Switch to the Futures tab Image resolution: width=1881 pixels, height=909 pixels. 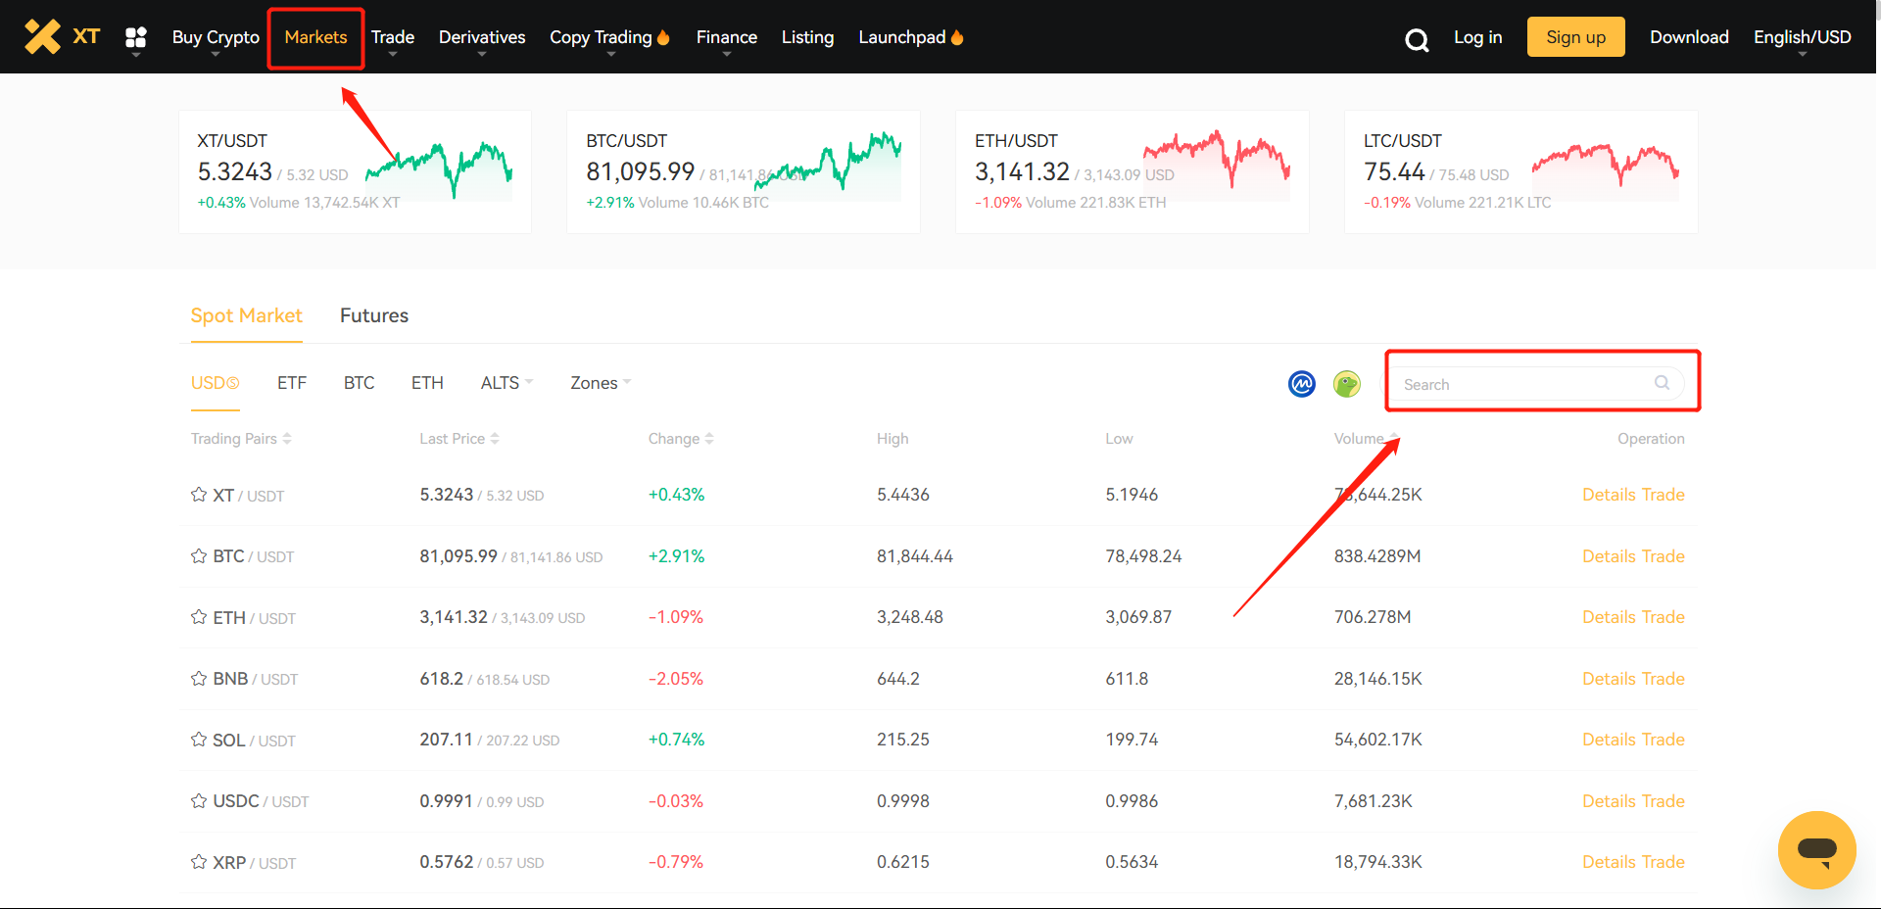[373, 315]
